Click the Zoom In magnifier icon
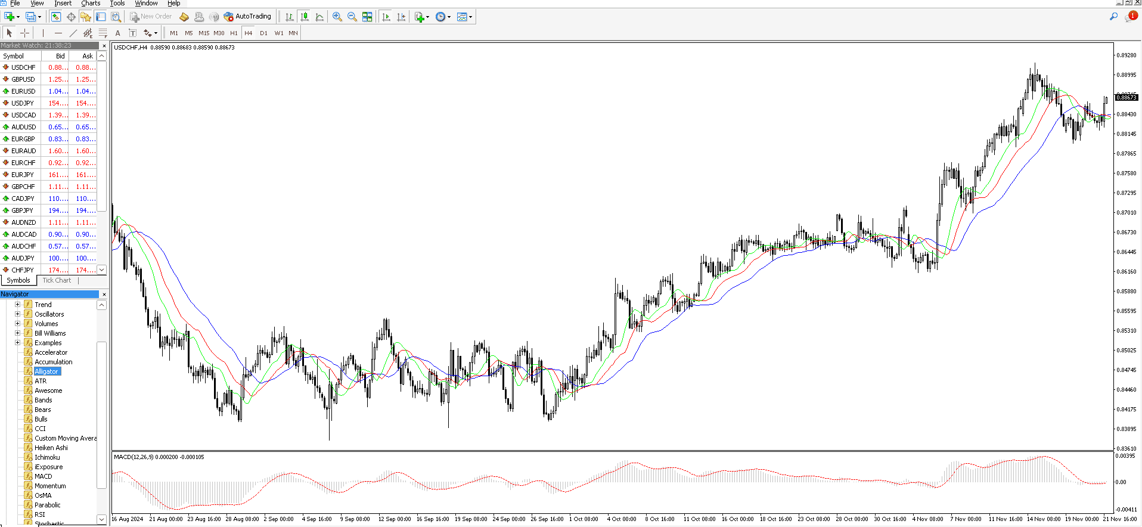 (x=337, y=17)
